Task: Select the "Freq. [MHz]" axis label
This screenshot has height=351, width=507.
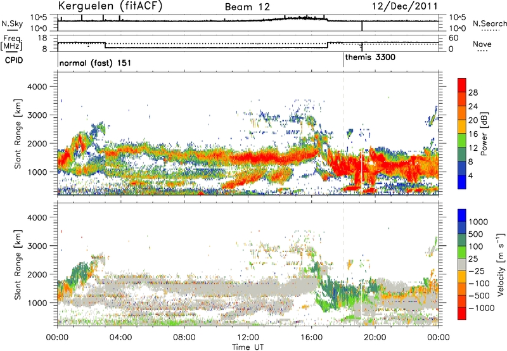Action: (12, 42)
